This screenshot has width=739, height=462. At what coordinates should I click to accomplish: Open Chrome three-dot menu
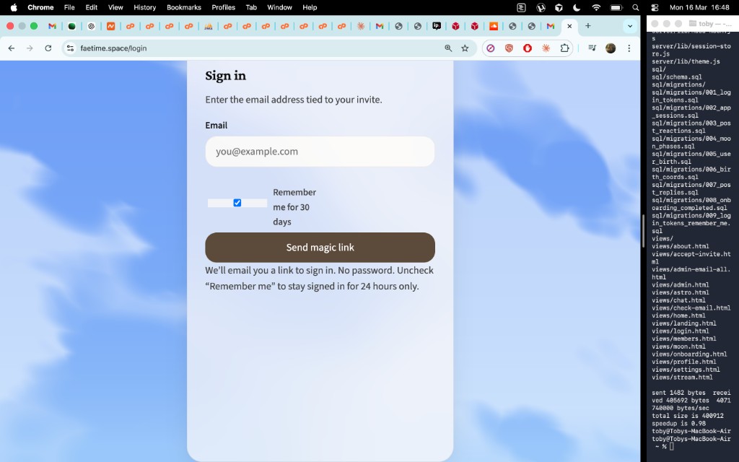[629, 48]
